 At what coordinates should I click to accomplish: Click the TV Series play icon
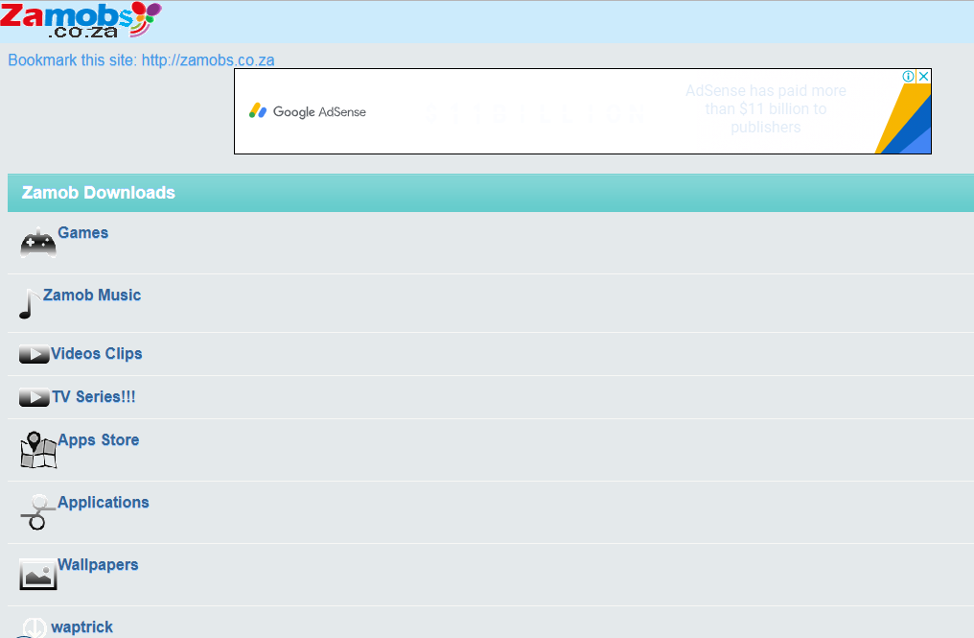[34, 397]
